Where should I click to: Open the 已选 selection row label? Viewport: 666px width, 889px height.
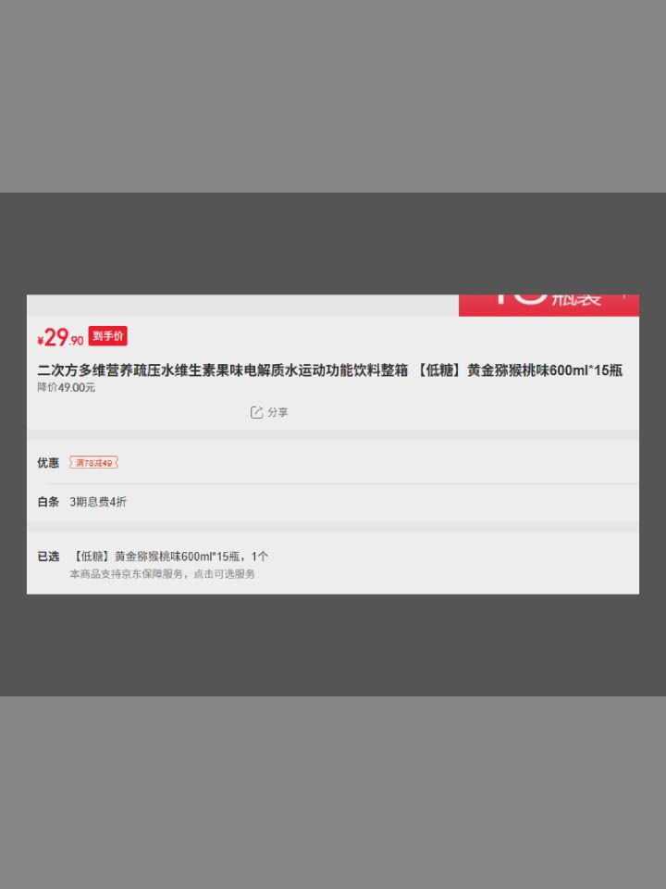coord(48,557)
